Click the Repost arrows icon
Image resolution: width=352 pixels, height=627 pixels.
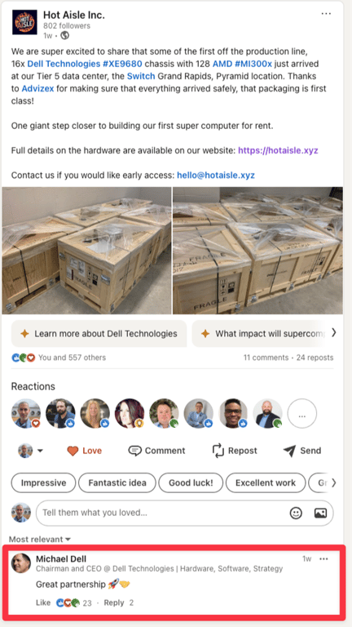pyautogui.click(x=218, y=451)
